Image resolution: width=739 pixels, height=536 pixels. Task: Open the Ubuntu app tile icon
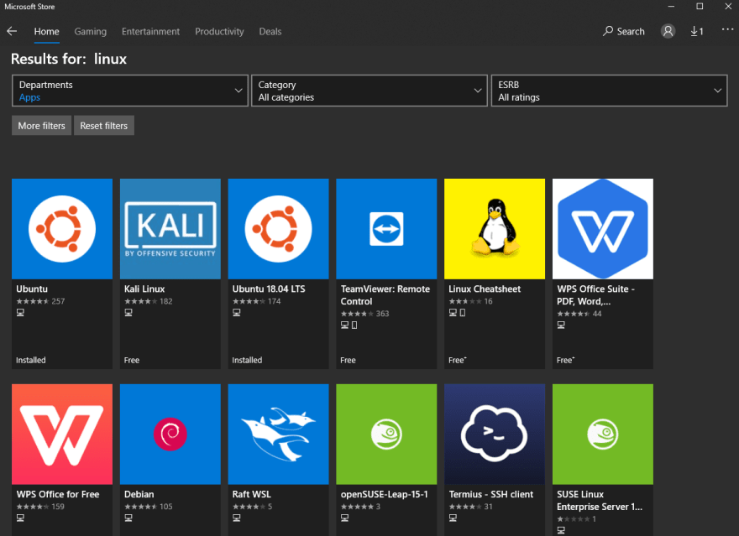62,229
